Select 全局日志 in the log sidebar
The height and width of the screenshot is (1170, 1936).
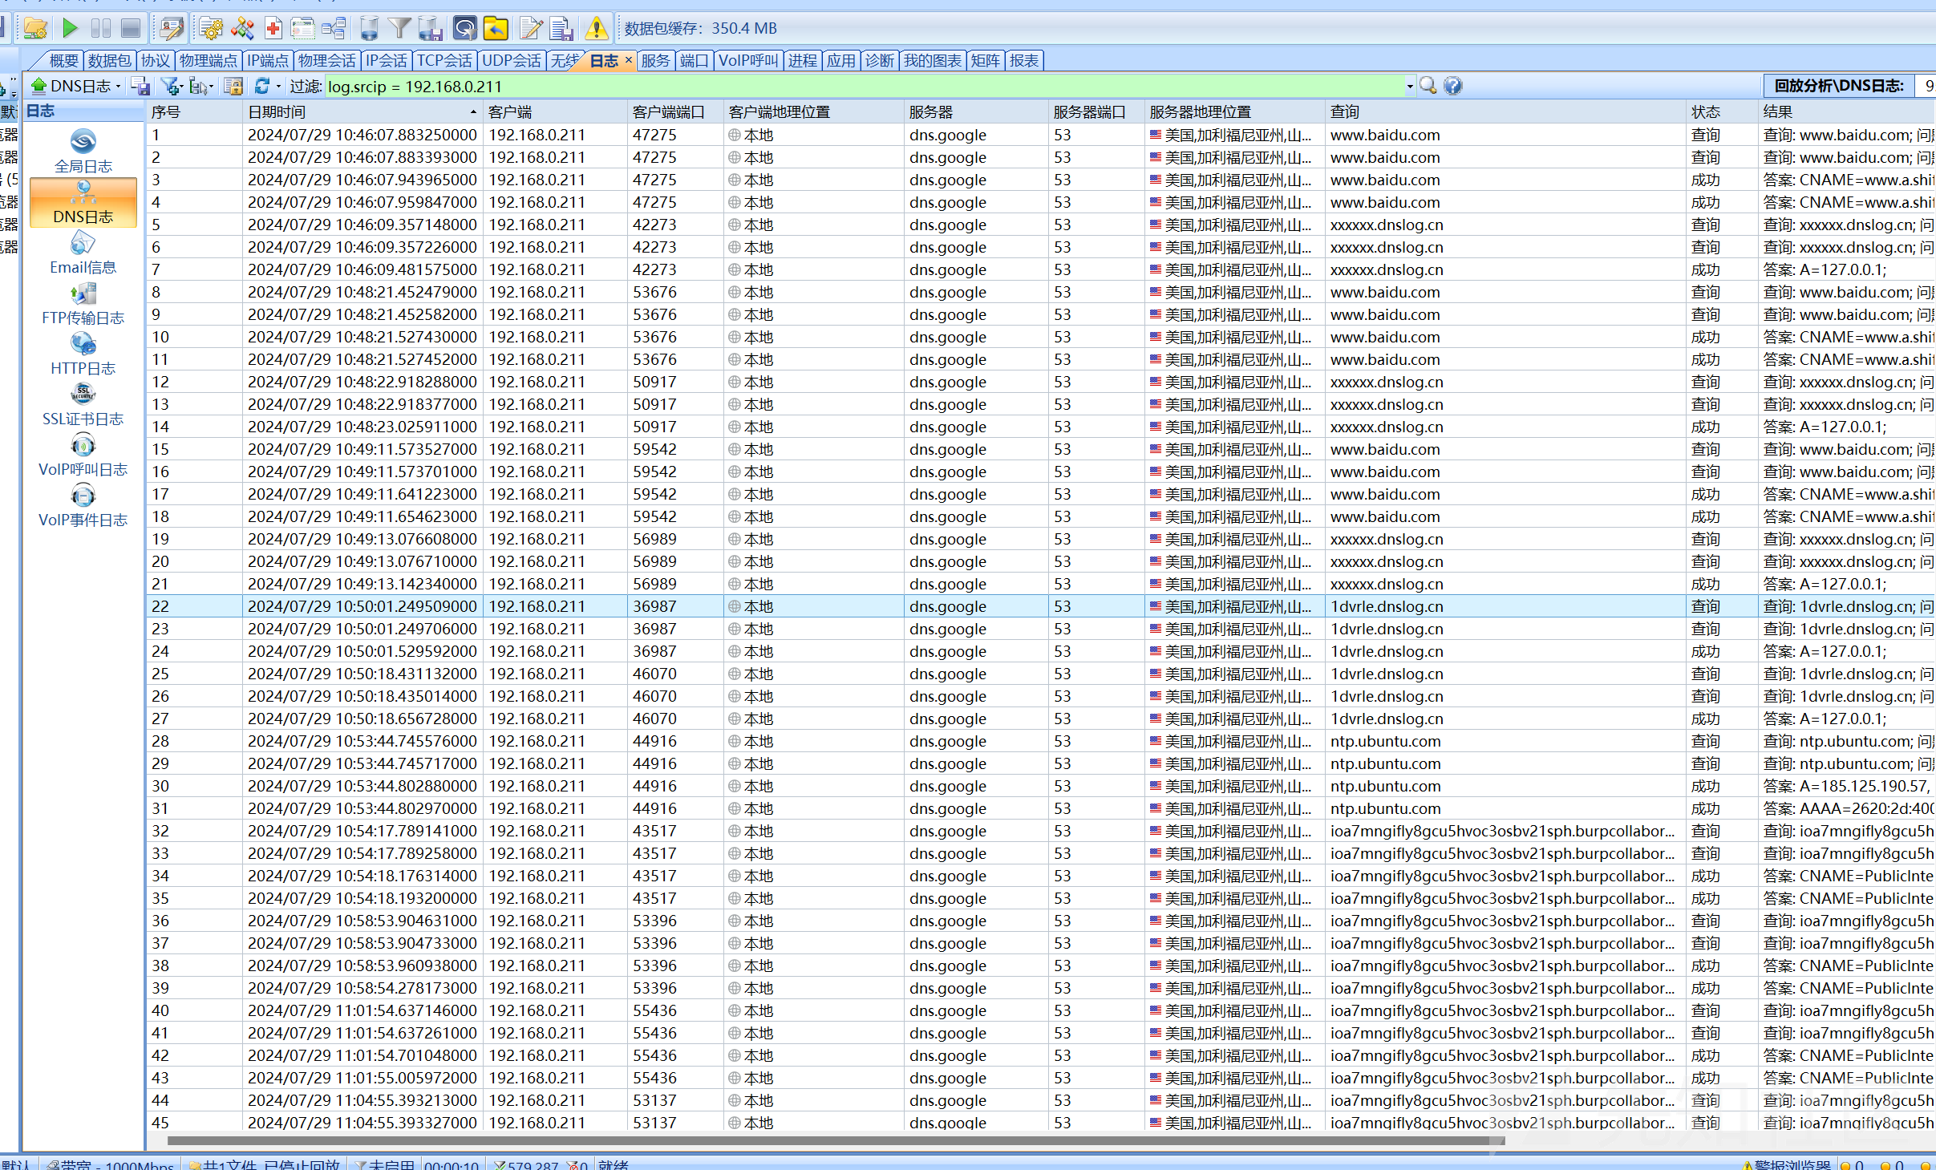[x=83, y=152]
